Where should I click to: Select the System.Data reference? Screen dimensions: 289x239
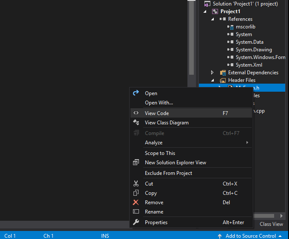point(249,42)
